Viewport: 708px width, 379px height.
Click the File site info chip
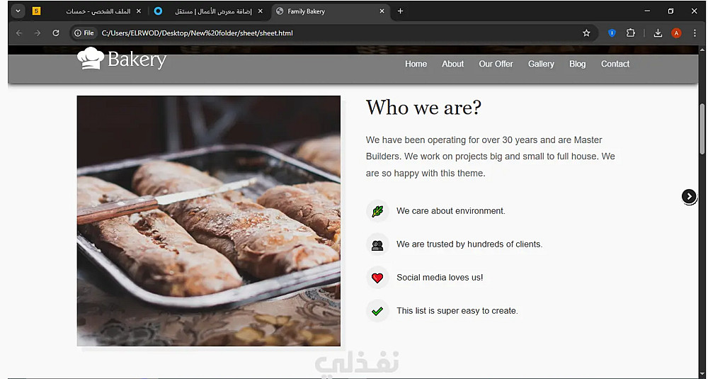[84, 33]
